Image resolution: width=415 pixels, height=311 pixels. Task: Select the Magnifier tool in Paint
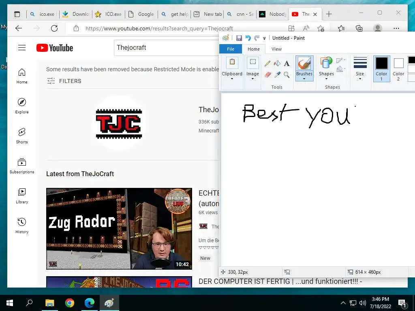(287, 75)
